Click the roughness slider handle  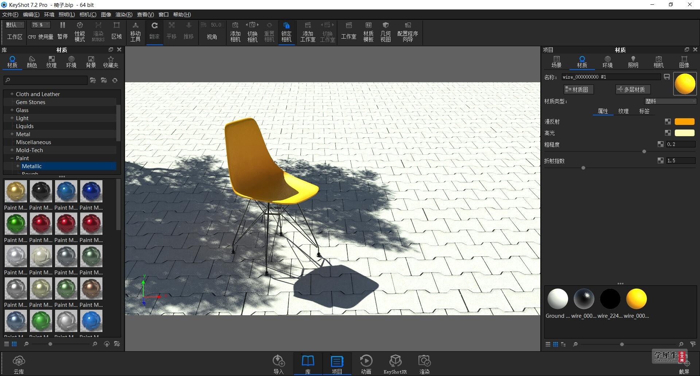click(x=644, y=151)
